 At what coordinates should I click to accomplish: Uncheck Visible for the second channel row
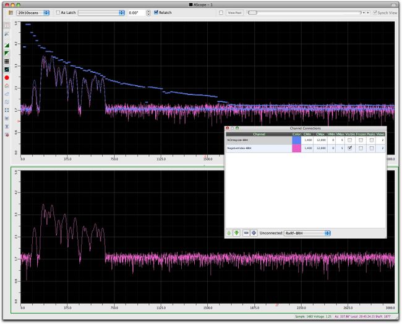click(x=349, y=148)
